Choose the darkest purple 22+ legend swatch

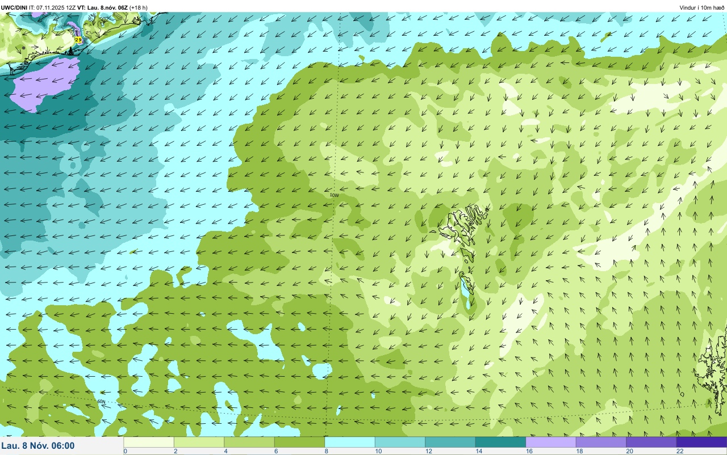pyautogui.click(x=701, y=442)
